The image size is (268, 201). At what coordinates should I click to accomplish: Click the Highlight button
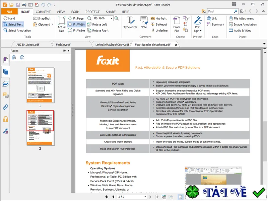[158, 18]
